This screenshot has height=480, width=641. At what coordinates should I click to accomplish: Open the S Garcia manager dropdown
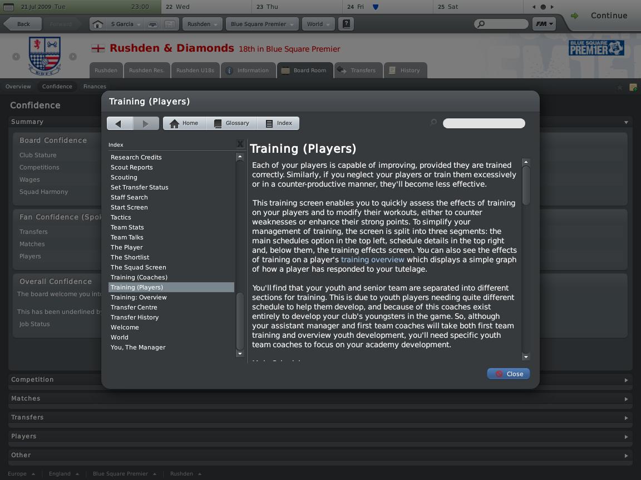[126, 24]
